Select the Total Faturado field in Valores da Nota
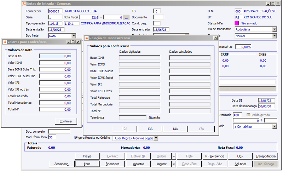The image size is (283, 172). coord(55,96)
